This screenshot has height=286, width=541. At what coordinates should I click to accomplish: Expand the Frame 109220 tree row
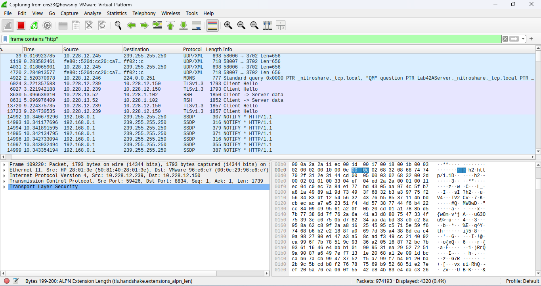coord(4,164)
